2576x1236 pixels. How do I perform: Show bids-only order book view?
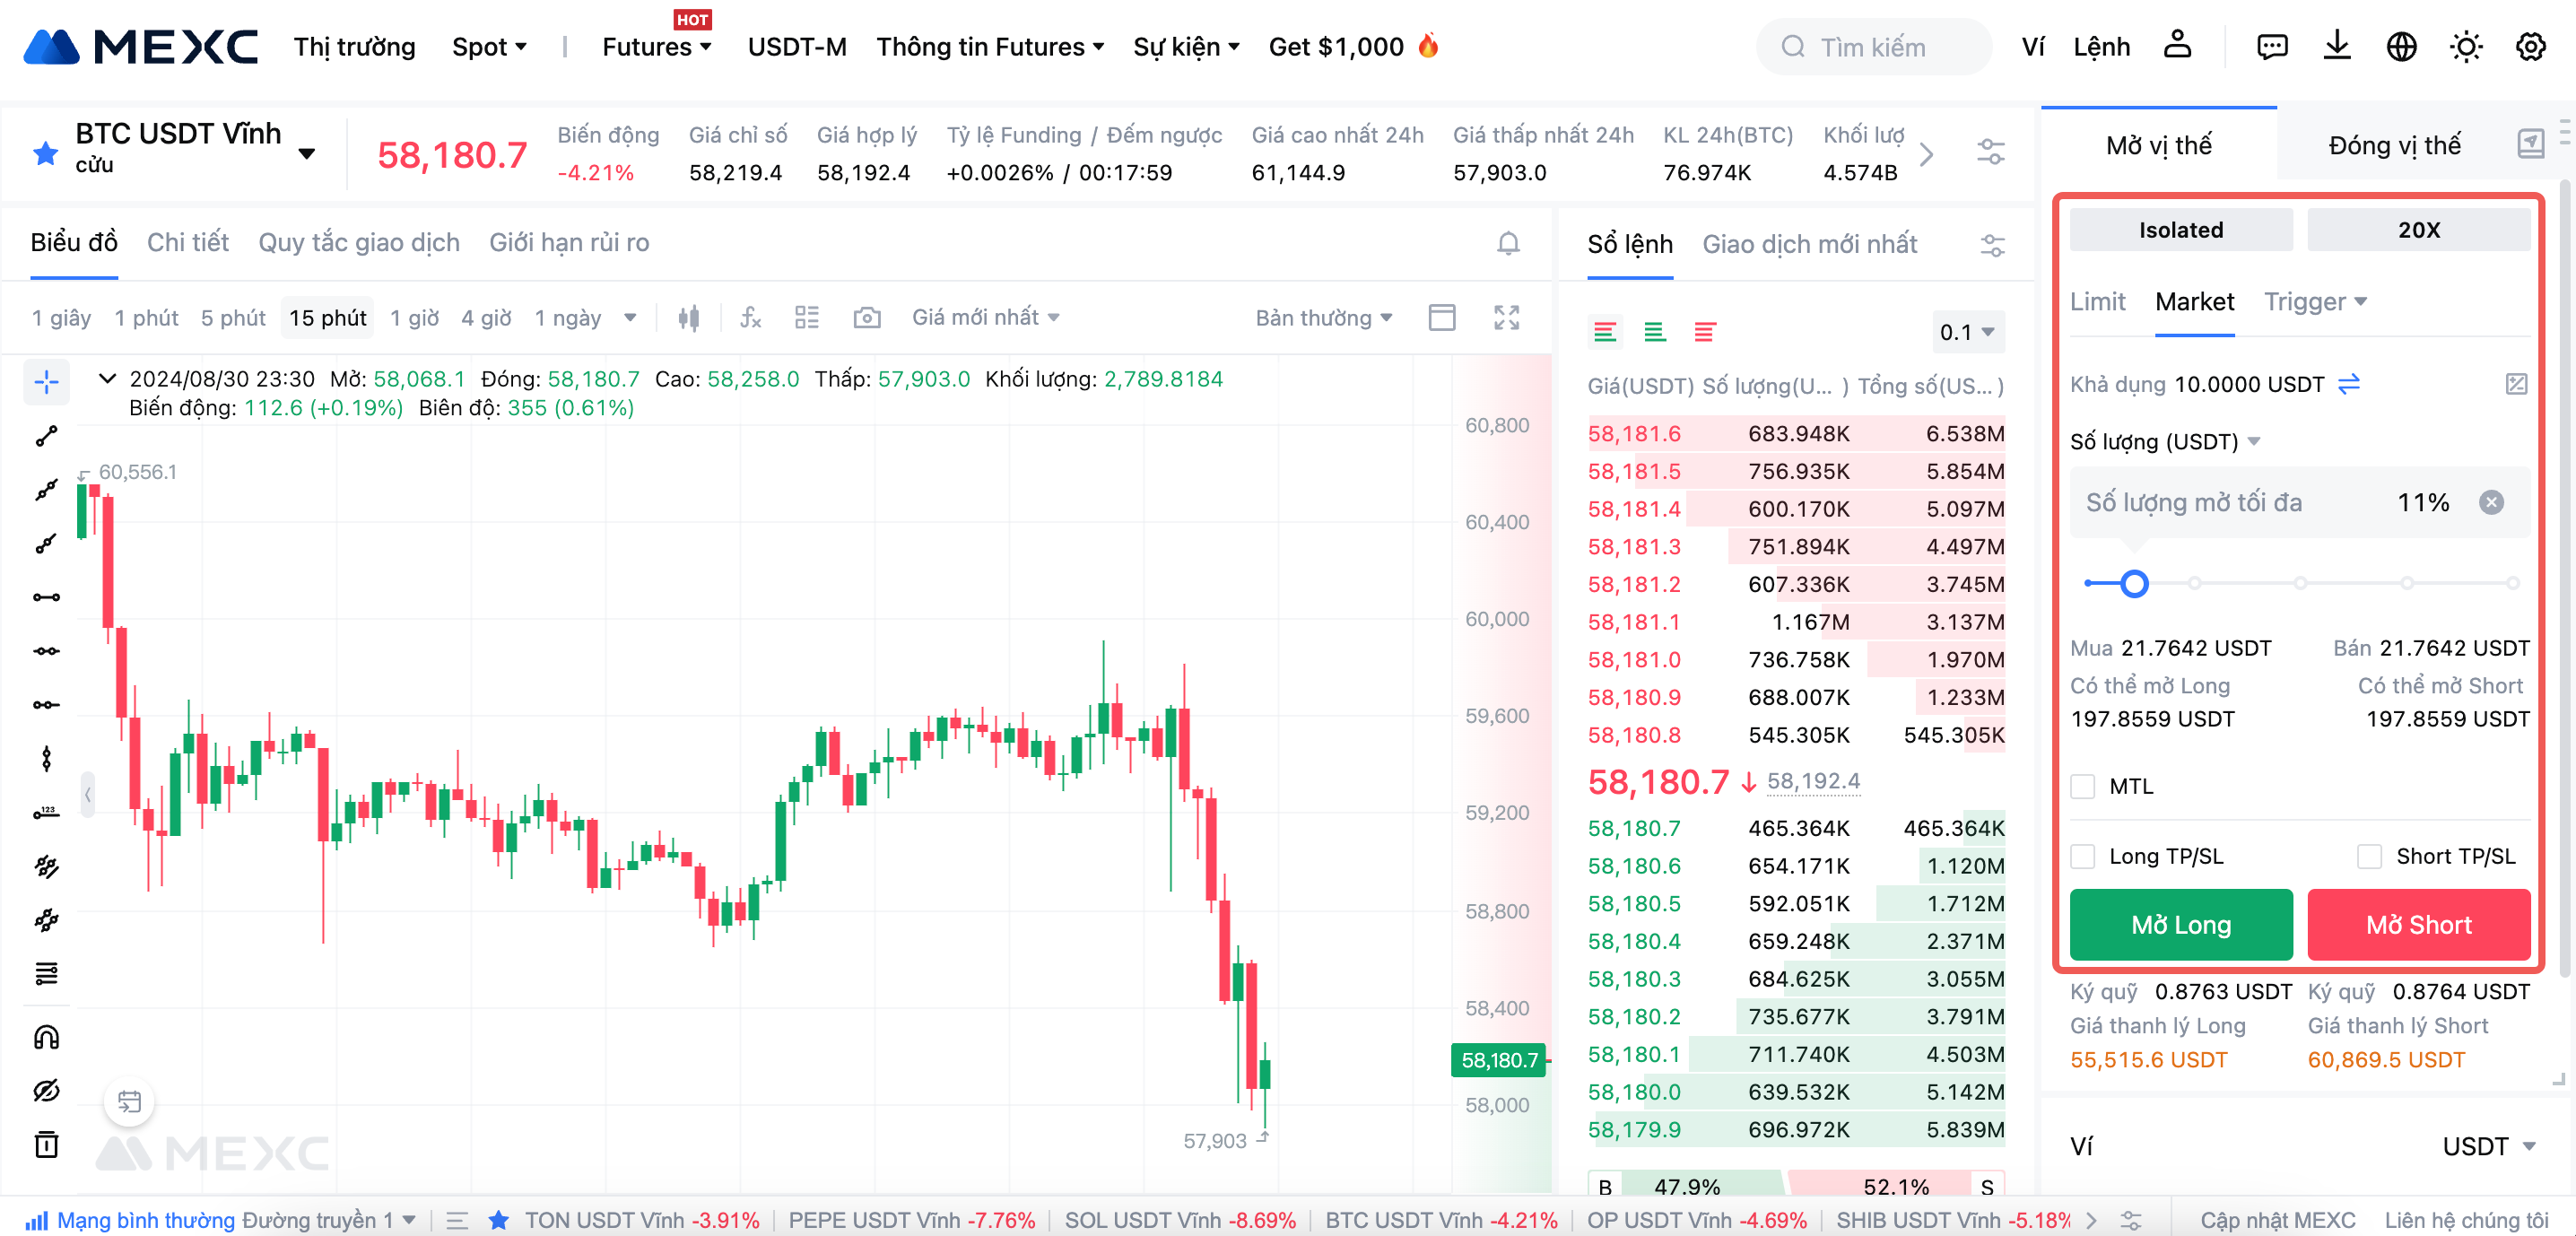pyautogui.click(x=1655, y=332)
